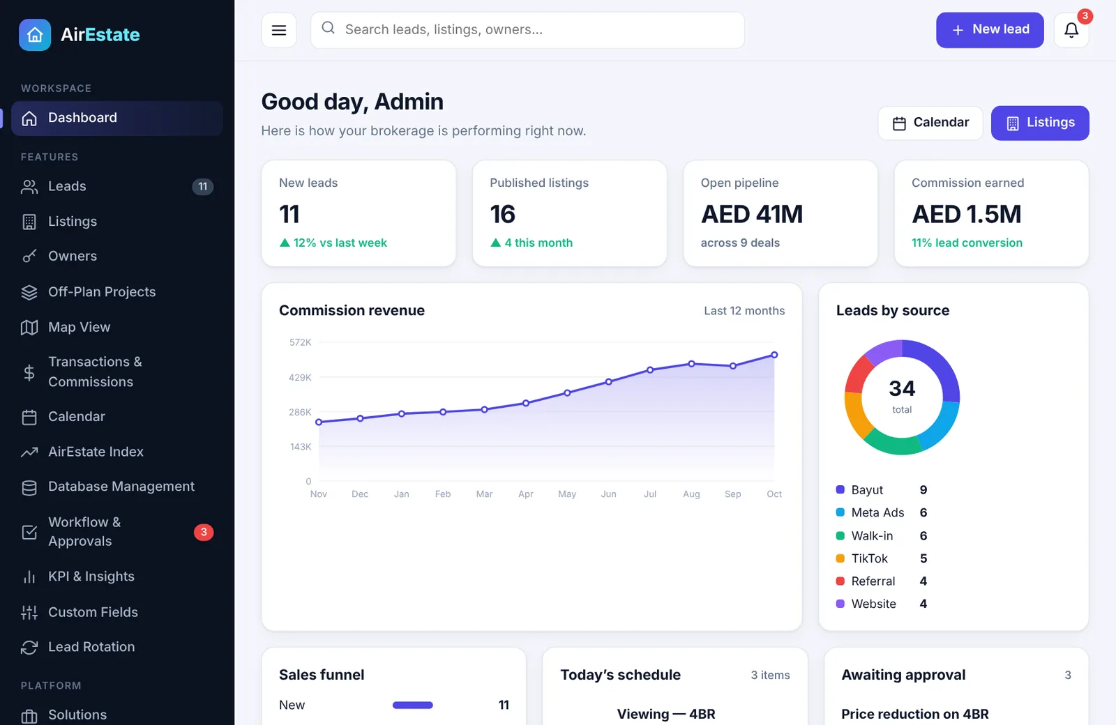1116x725 pixels.
Task: Click "Viewing — 4BR" schedule entry
Action: coord(666,715)
